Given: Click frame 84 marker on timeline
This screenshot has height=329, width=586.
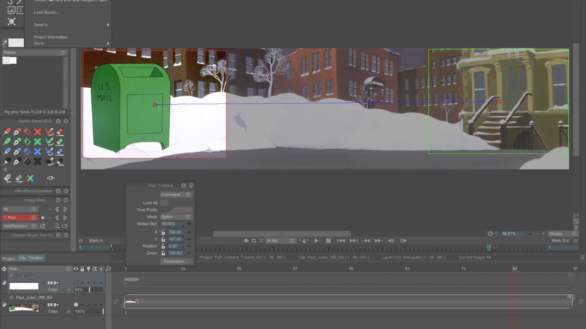Looking at the screenshot, I should click(x=515, y=269).
